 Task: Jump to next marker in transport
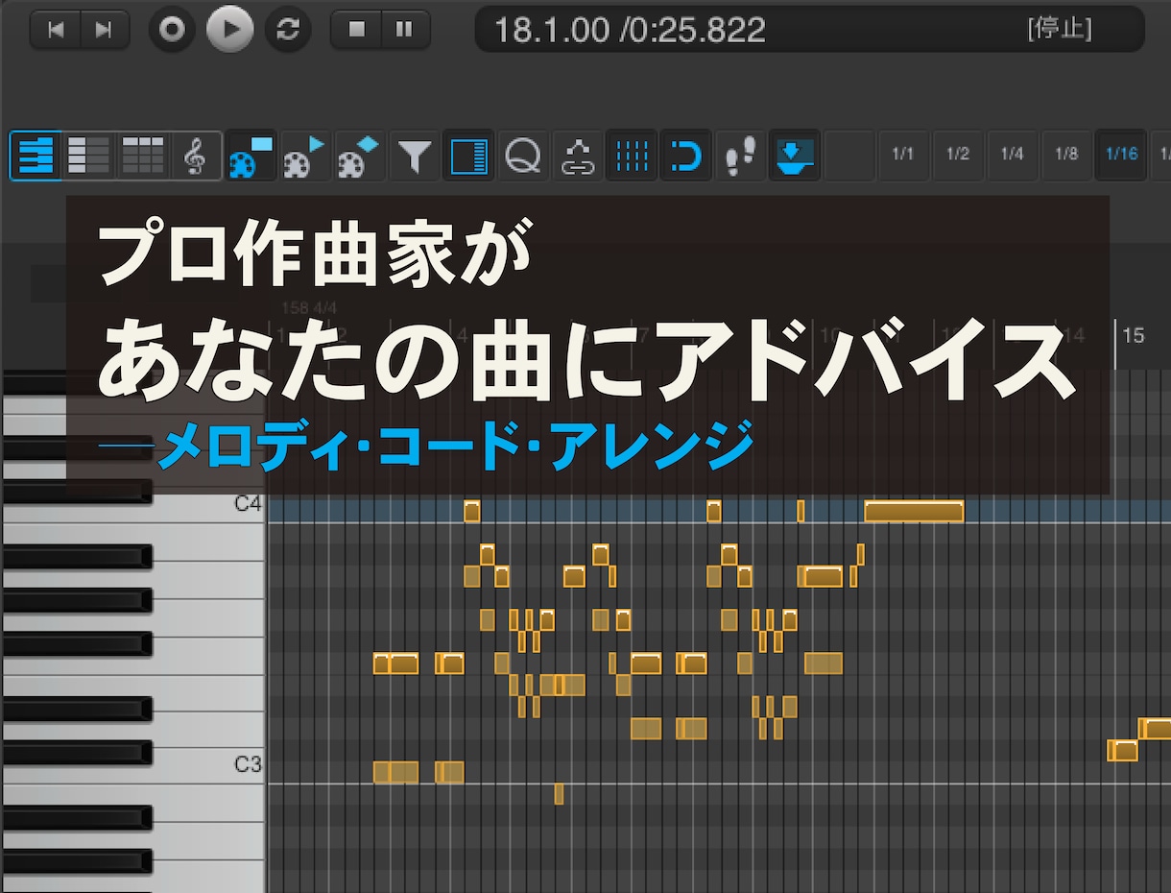click(x=104, y=30)
